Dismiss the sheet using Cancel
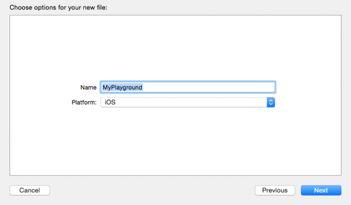 tap(30, 190)
